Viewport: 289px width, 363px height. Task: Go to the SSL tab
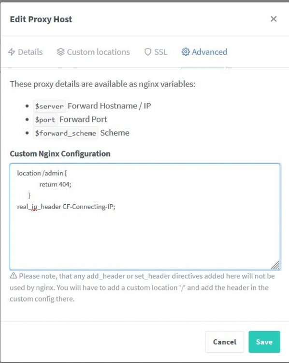click(156, 52)
